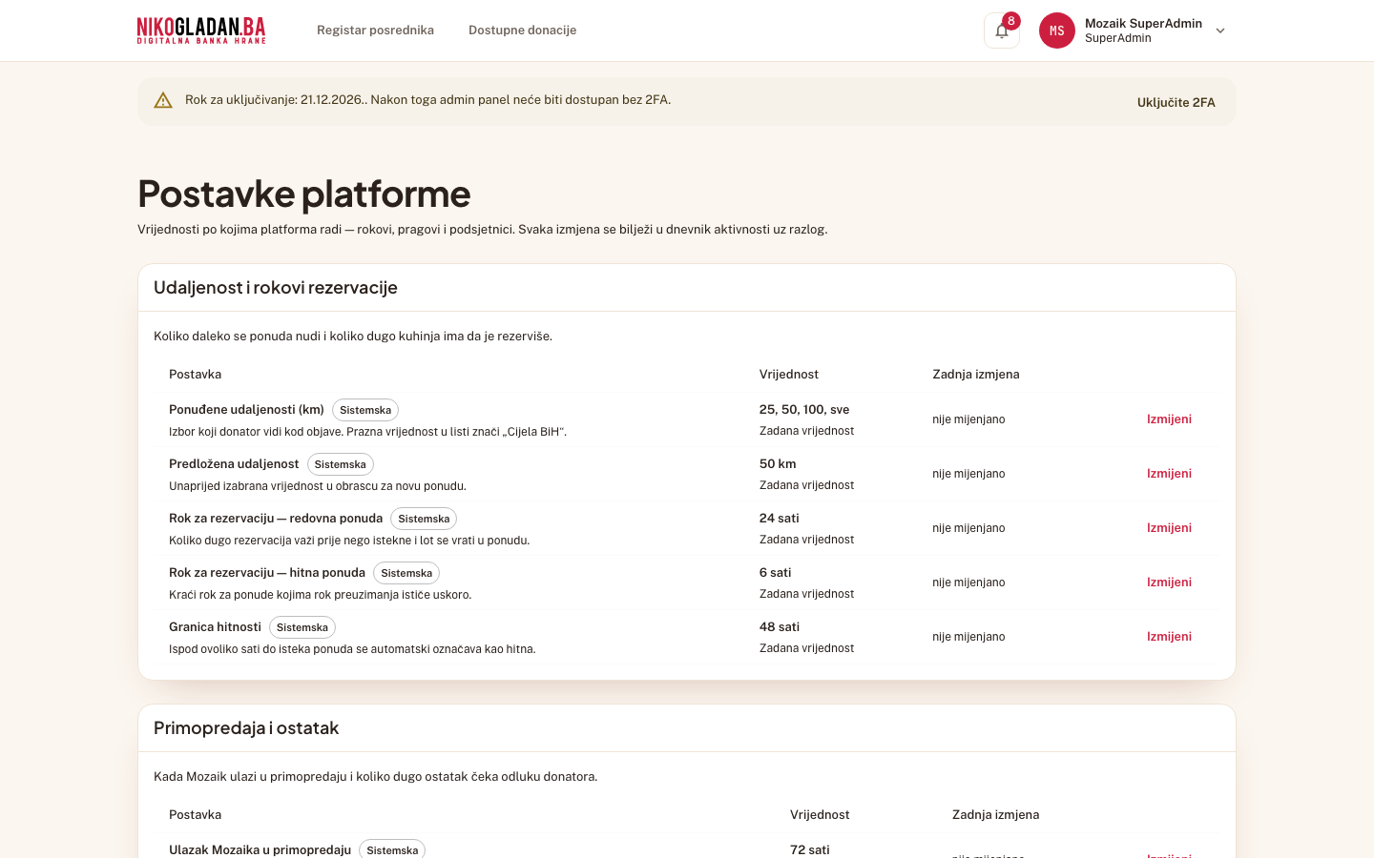Select the value 48 sati

pyautogui.click(x=780, y=627)
